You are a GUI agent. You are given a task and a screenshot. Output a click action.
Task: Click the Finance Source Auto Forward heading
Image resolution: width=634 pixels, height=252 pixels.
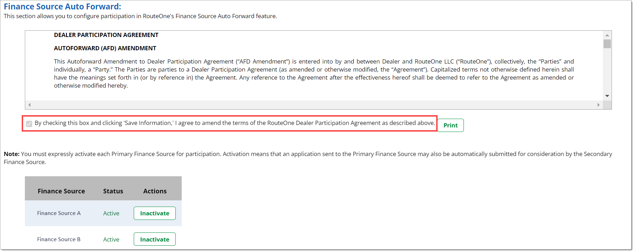point(62,7)
